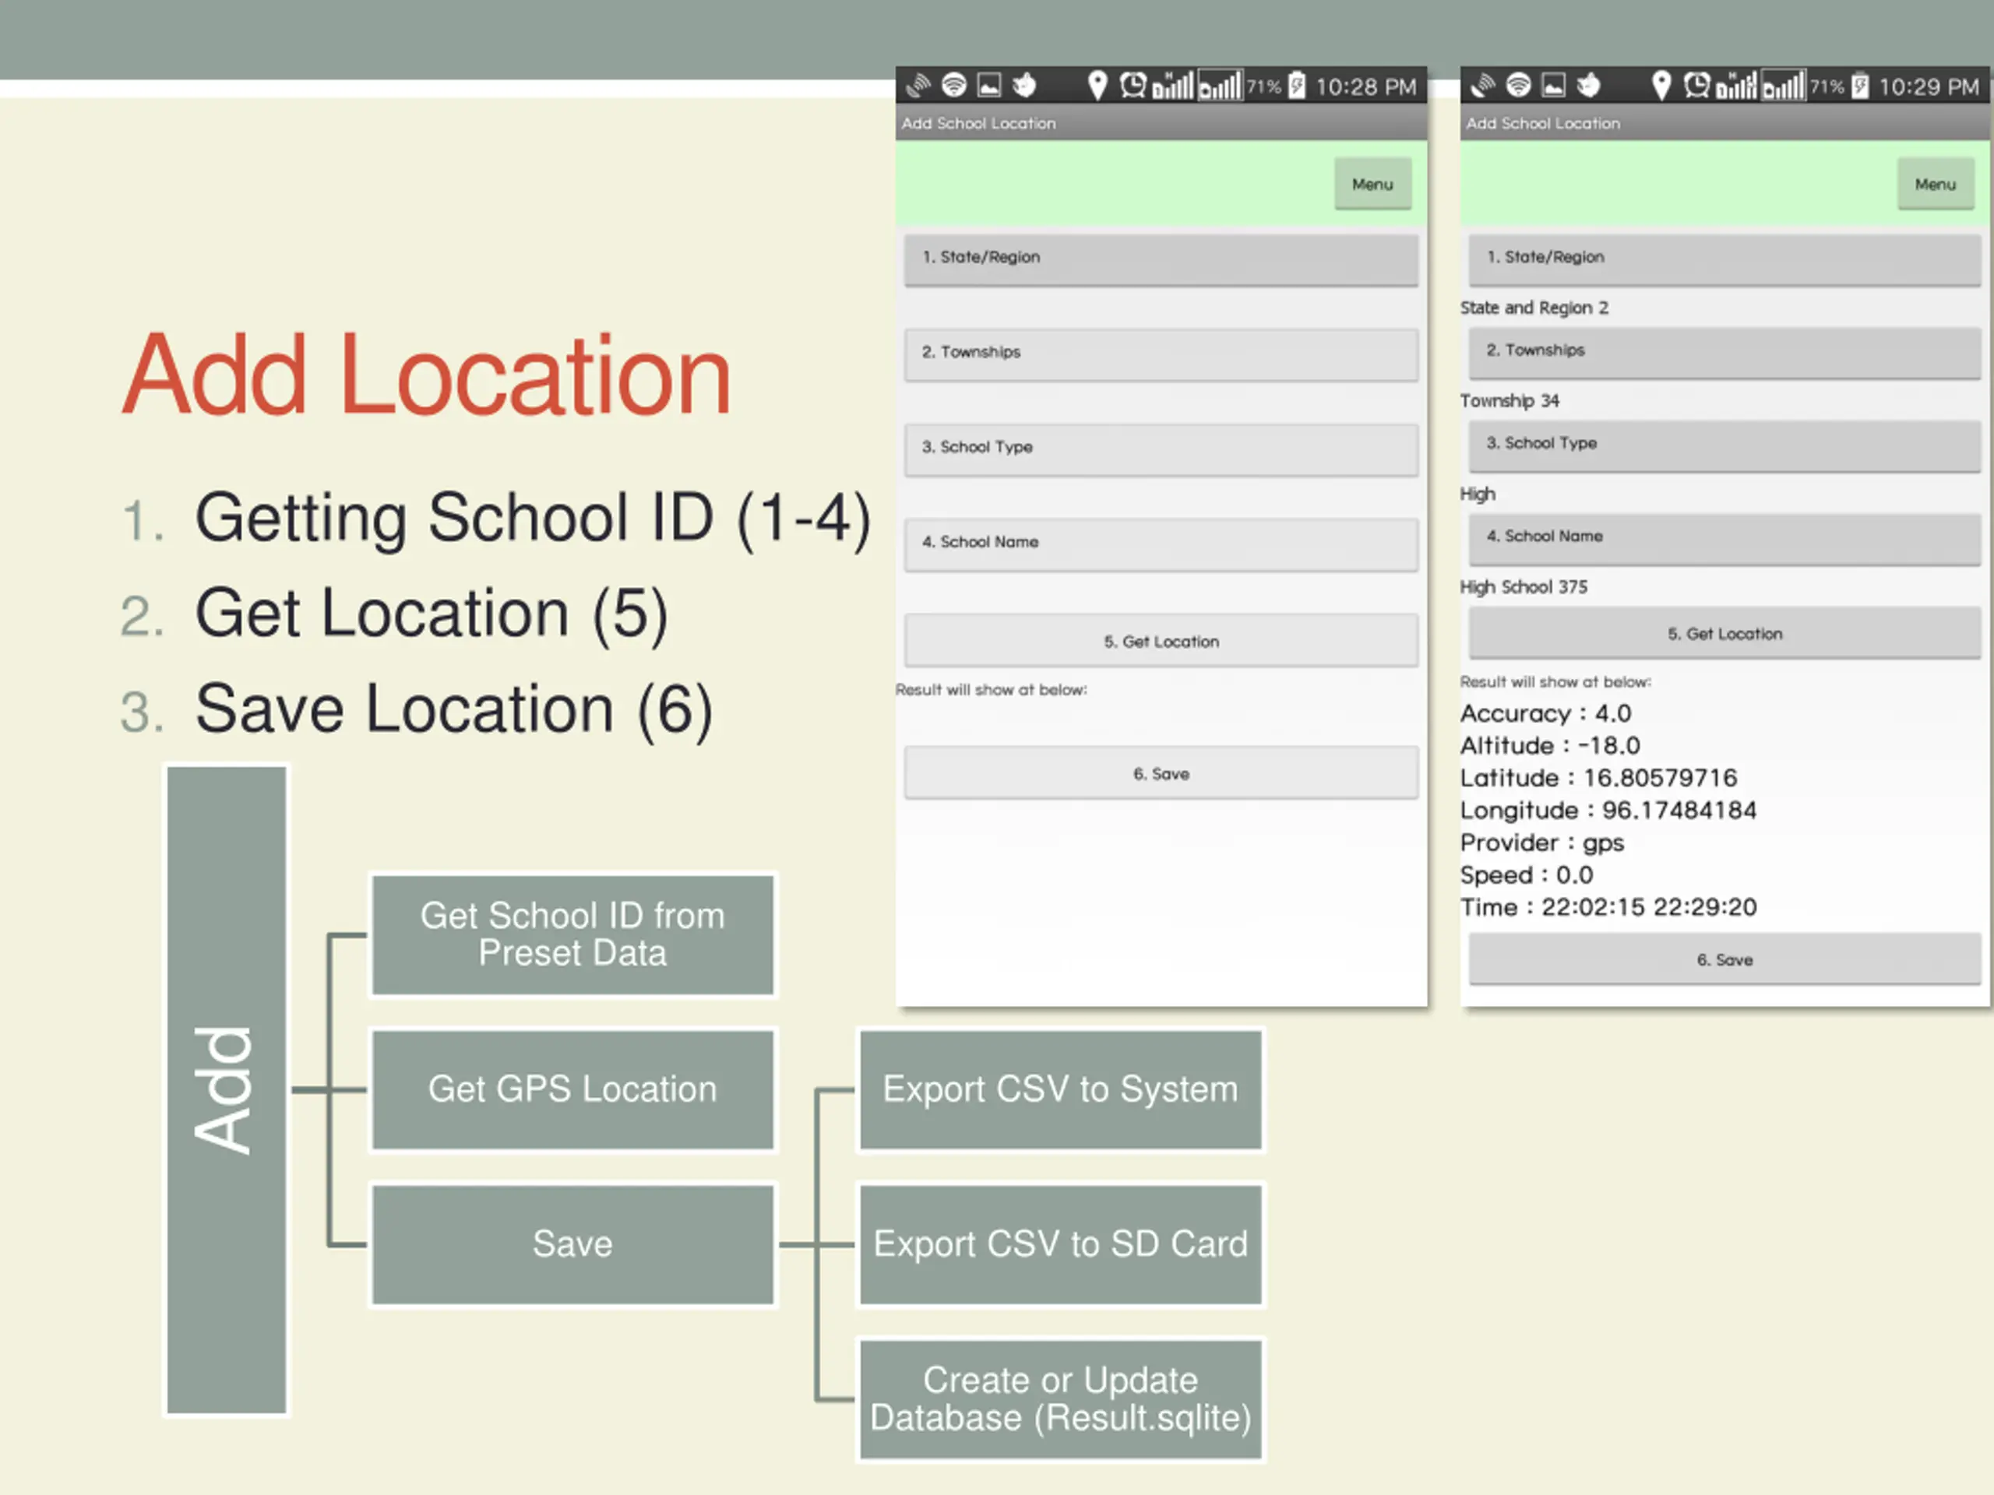The image size is (1994, 1495).
Task: Open 3. School Type selector in the 10:29 PM phone
Action: point(1724,445)
